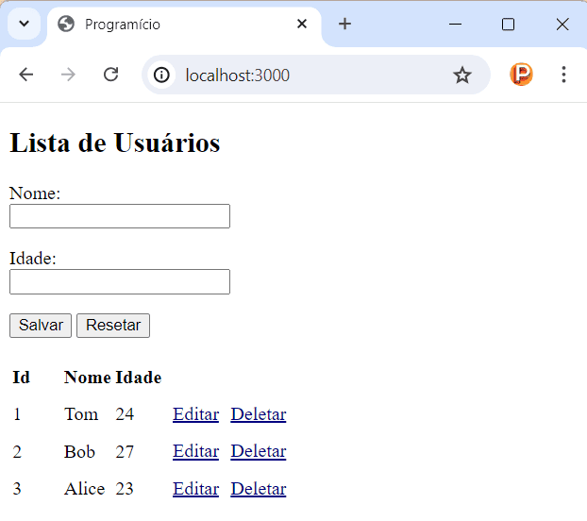The image size is (587, 521).
Task: Reload the current page
Action: coord(110,75)
